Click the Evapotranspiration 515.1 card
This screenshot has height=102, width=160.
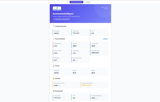99,97
